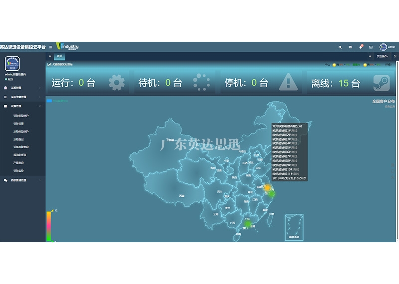
Task: Click the warning triangle on 停机 card
Action: click(288, 82)
